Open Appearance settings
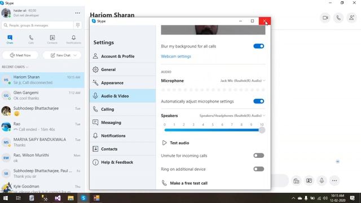Viewport: 361px width, 203px height. click(x=123, y=83)
